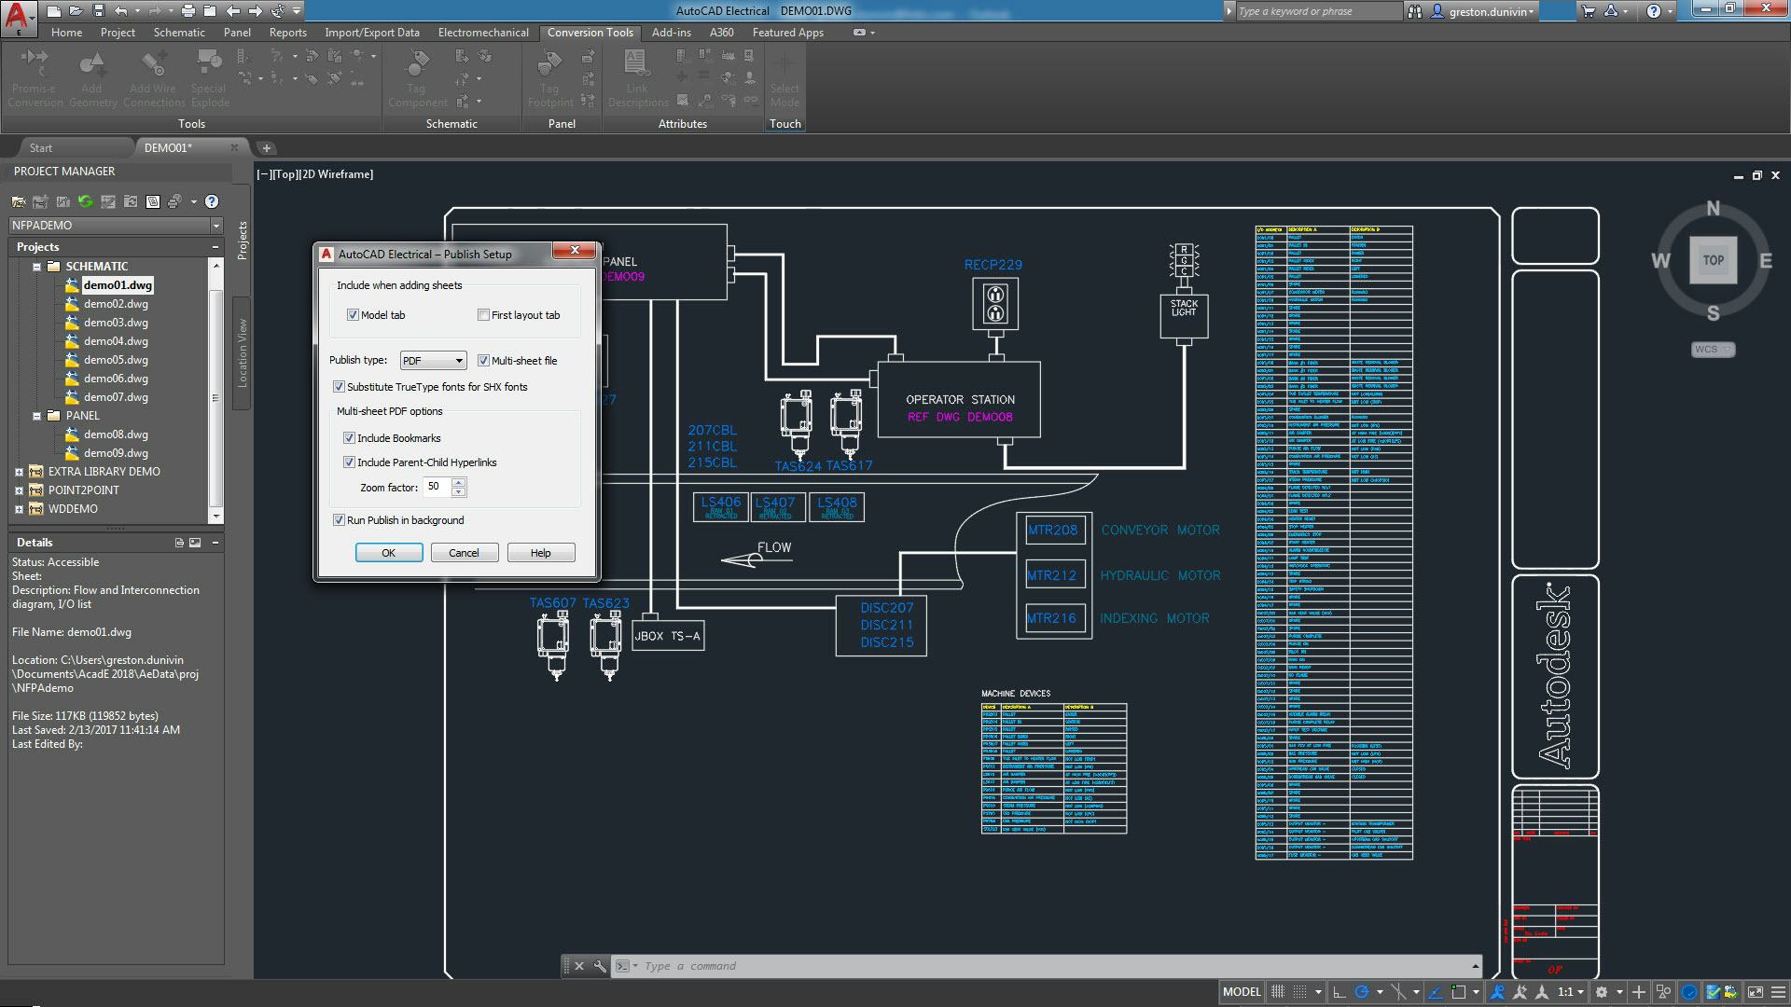
Task: Select demo05.dwg in the project tree
Action: [116, 359]
